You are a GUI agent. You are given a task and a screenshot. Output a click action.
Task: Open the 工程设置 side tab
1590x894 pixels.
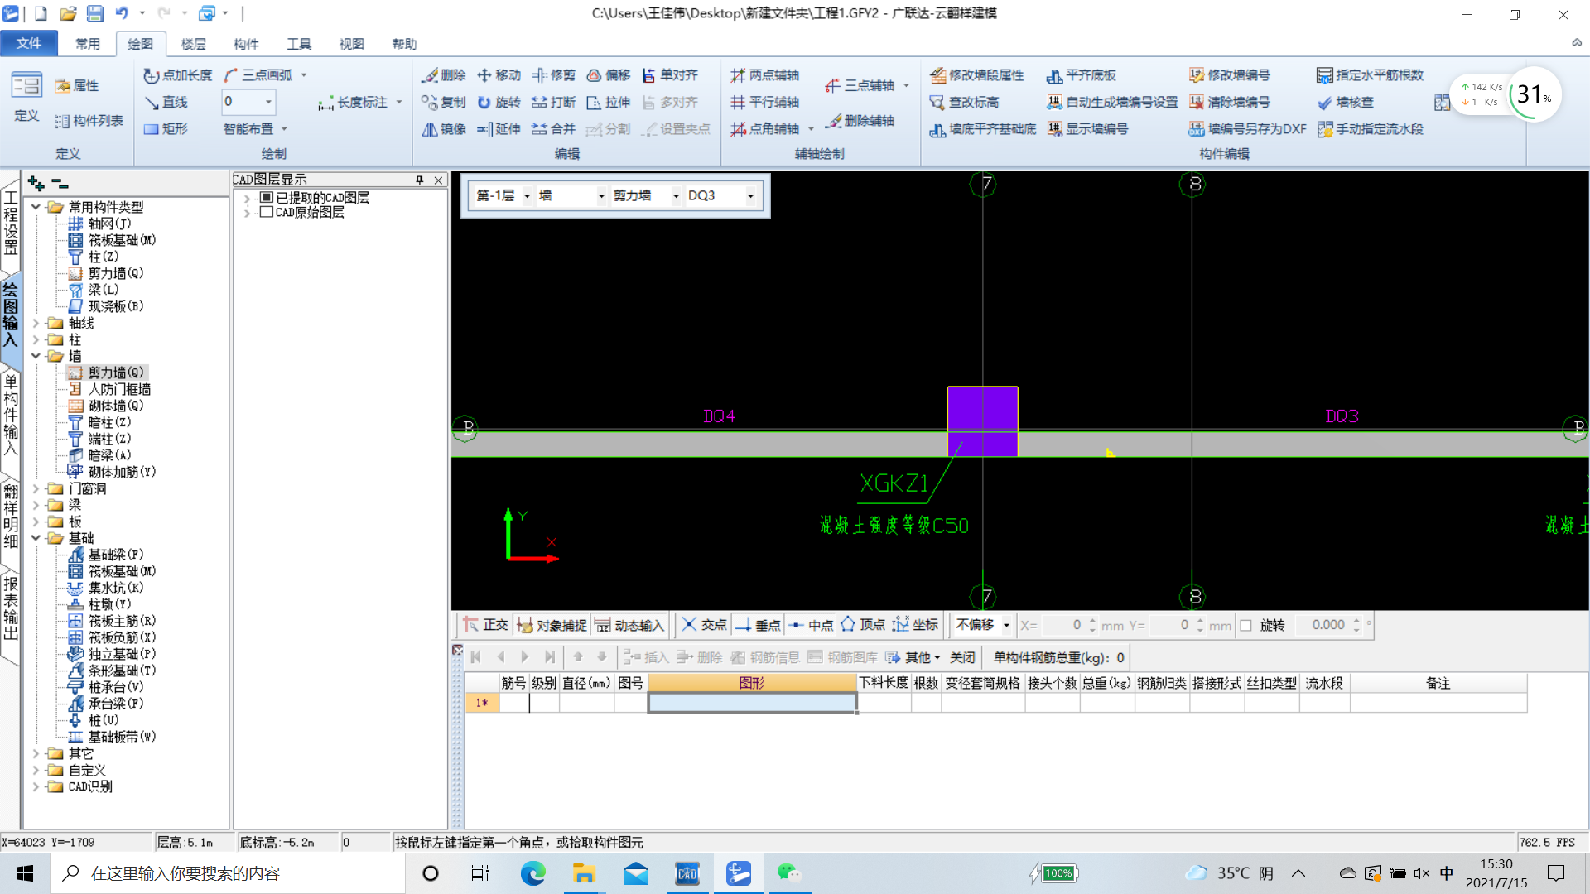(x=10, y=222)
